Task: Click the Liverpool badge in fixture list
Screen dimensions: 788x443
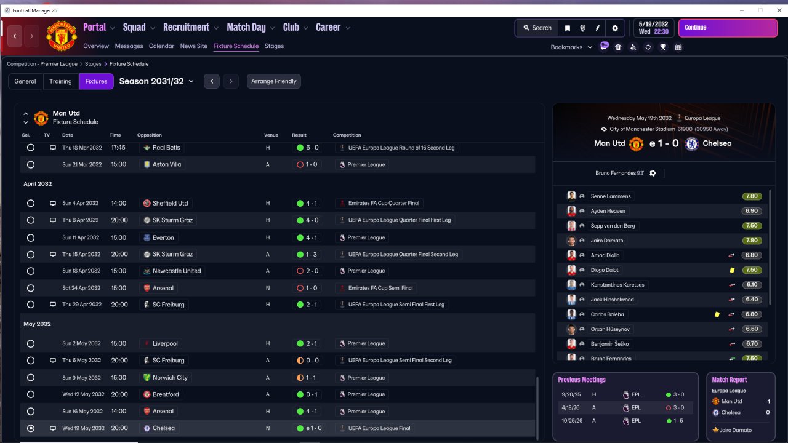Action: [147, 343]
